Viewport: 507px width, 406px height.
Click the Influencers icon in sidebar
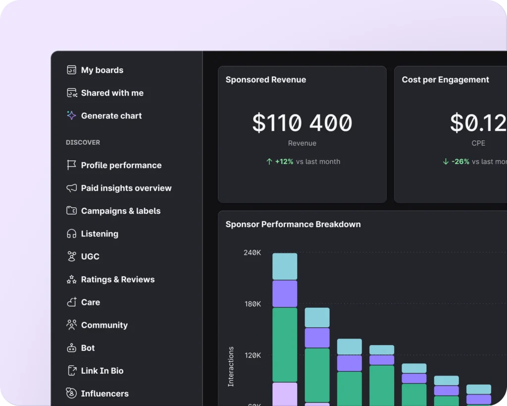71,394
